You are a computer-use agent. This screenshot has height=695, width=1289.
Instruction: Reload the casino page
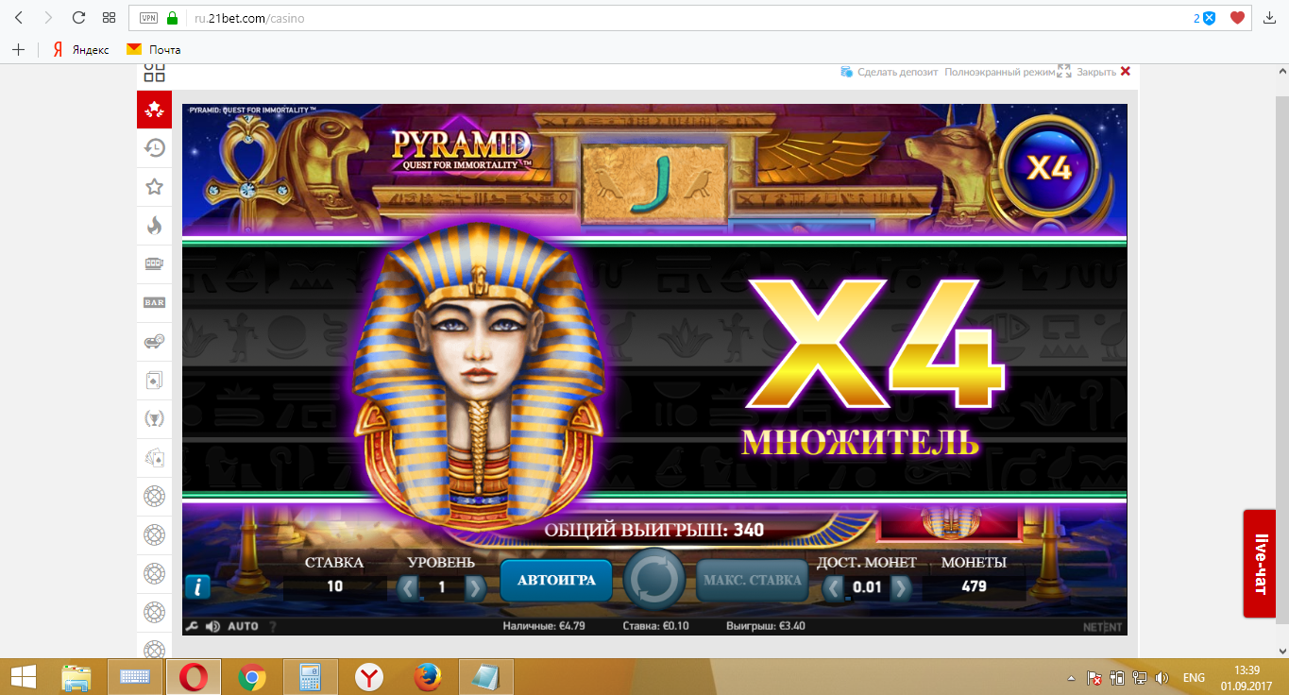point(78,18)
